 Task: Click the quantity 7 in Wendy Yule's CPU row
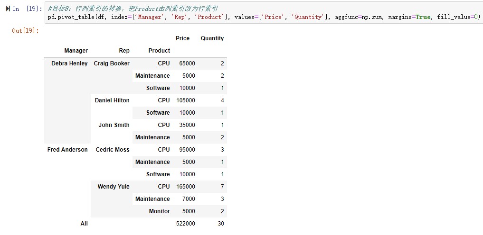pos(222,187)
